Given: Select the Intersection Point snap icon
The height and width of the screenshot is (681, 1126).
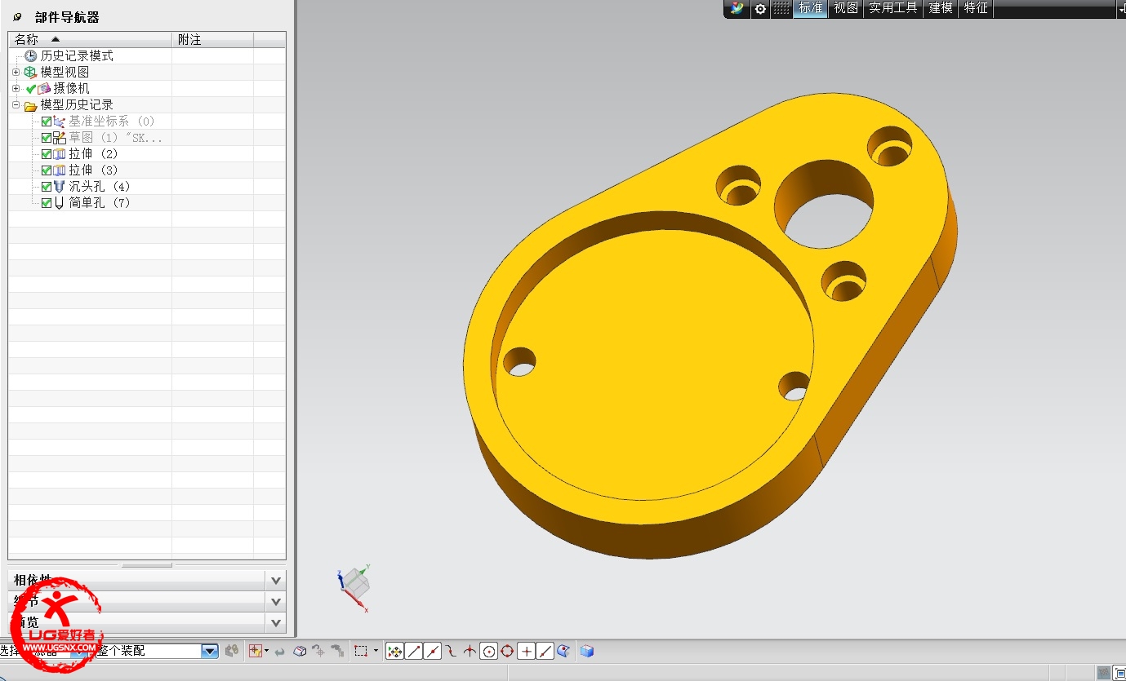Looking at the screenshot, I should [x=470, y=651].
